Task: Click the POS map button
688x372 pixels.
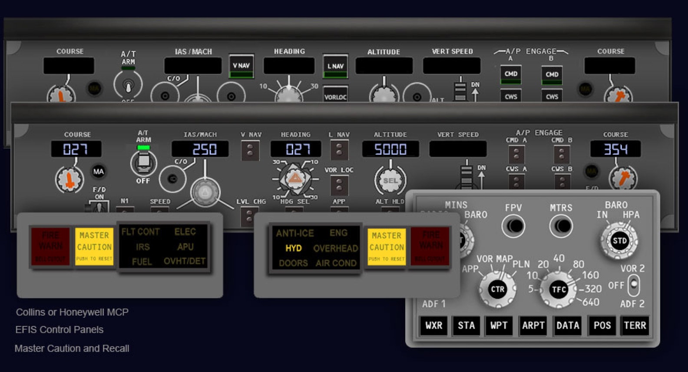Action: click(602, 326)
